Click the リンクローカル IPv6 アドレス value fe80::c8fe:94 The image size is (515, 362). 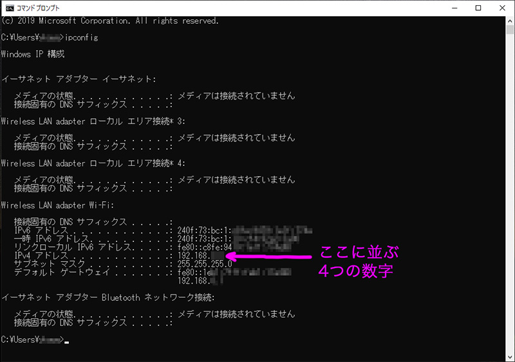tap(205, 247)
